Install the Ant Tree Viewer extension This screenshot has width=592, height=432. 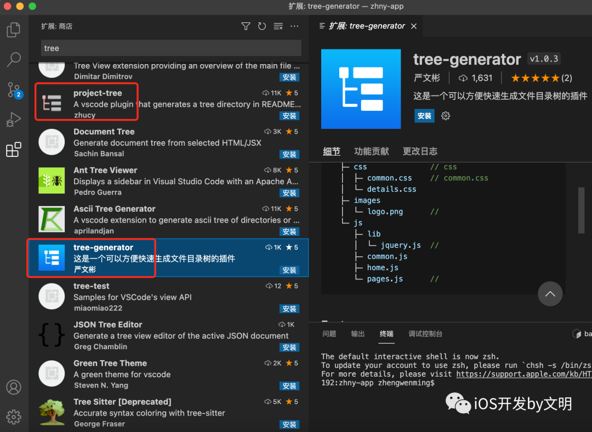[x=289, y=193]
